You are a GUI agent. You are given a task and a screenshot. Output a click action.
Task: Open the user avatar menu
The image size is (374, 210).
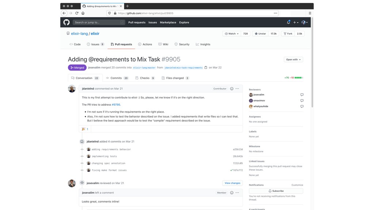click(304, 22)
